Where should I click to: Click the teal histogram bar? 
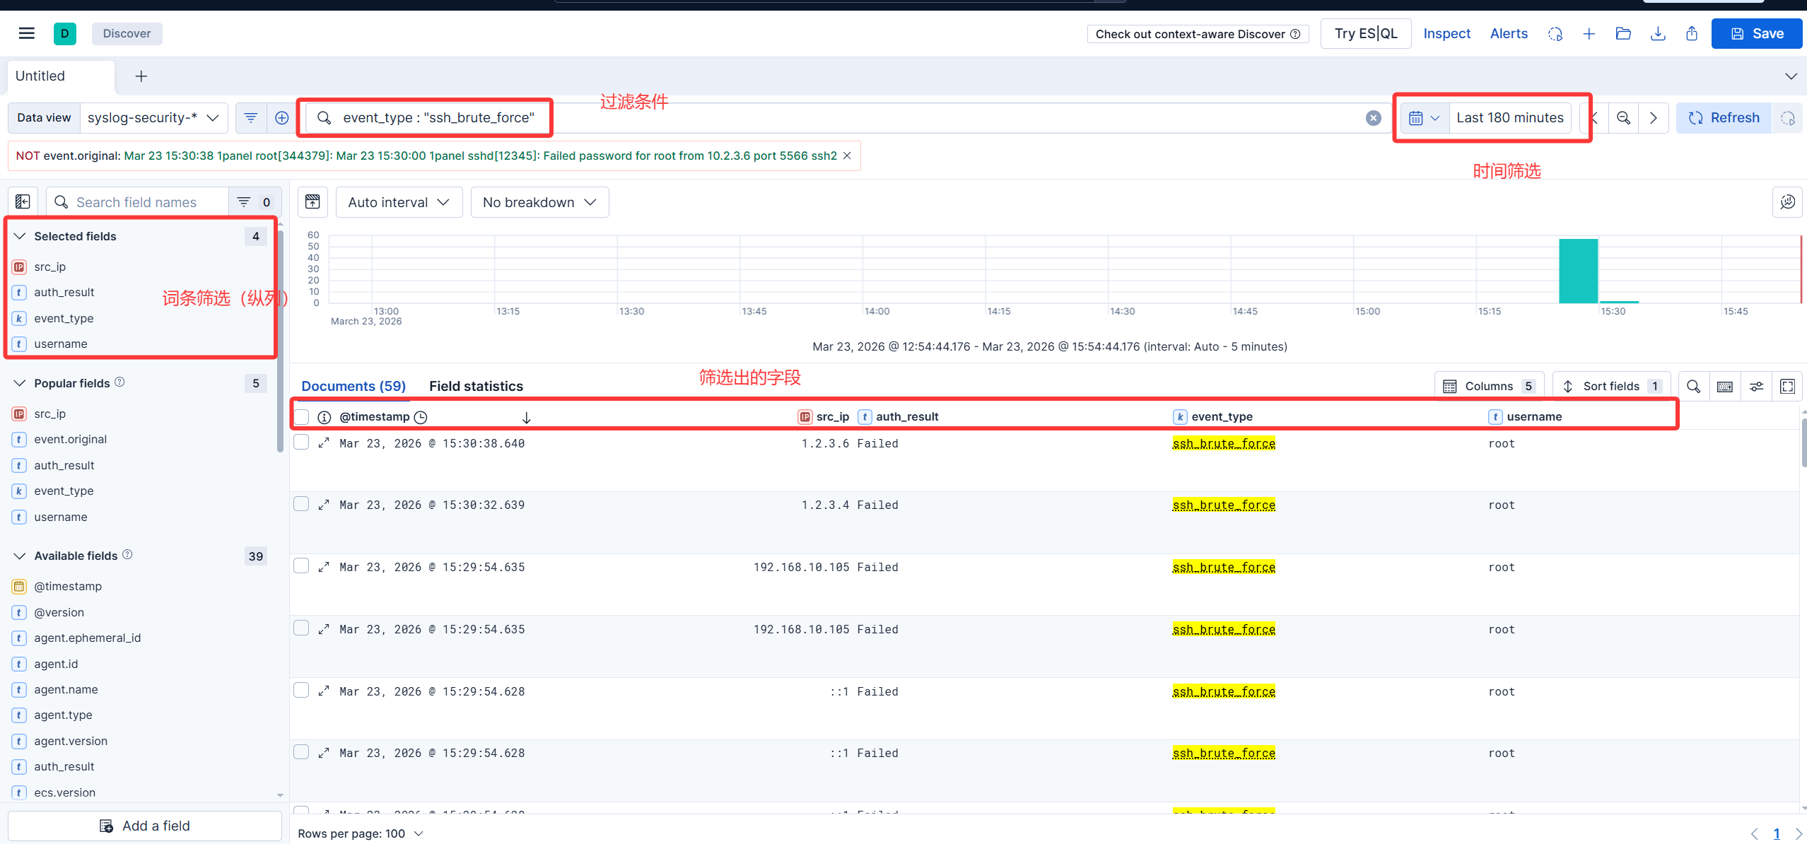pos(1578,271)
